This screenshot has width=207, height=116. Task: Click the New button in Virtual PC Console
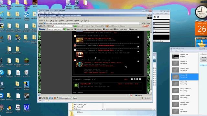(x=203, y=54)
